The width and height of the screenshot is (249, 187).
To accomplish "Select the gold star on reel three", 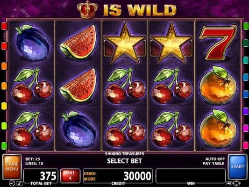I will tap(125, 43).
